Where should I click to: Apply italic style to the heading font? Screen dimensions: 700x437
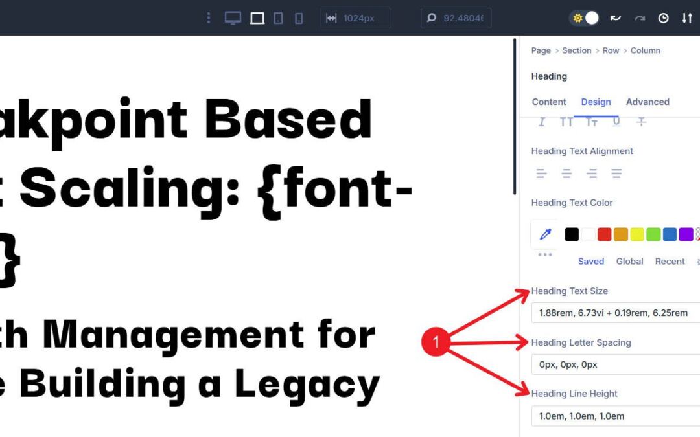click(541, 121)
